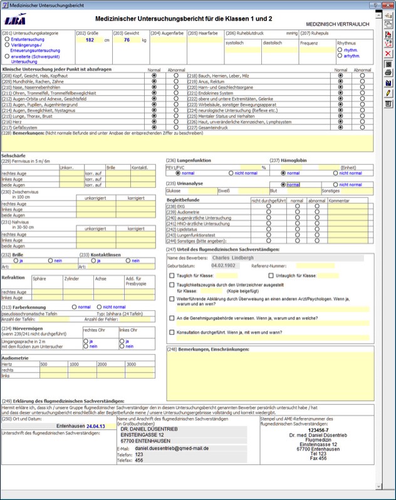Click the (228) Bemerkungen text area
This screenshot has width=396, height=500.
(x=187, y=143)
